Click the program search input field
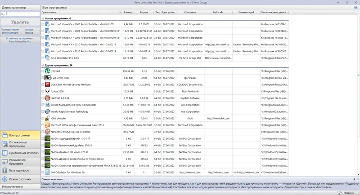360x195 pixels. coord(23,14)
